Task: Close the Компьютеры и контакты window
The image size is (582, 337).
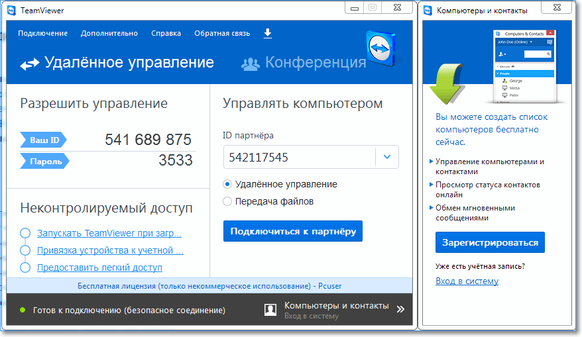Action: [x=557, y=7]
